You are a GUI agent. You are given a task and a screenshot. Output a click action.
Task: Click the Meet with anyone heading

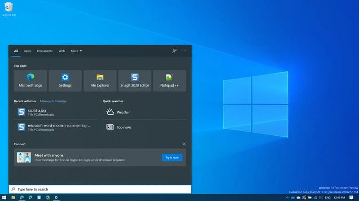tap(49, 155)
